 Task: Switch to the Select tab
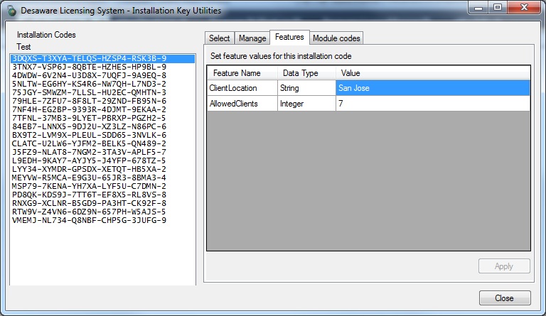click(220, 38)
